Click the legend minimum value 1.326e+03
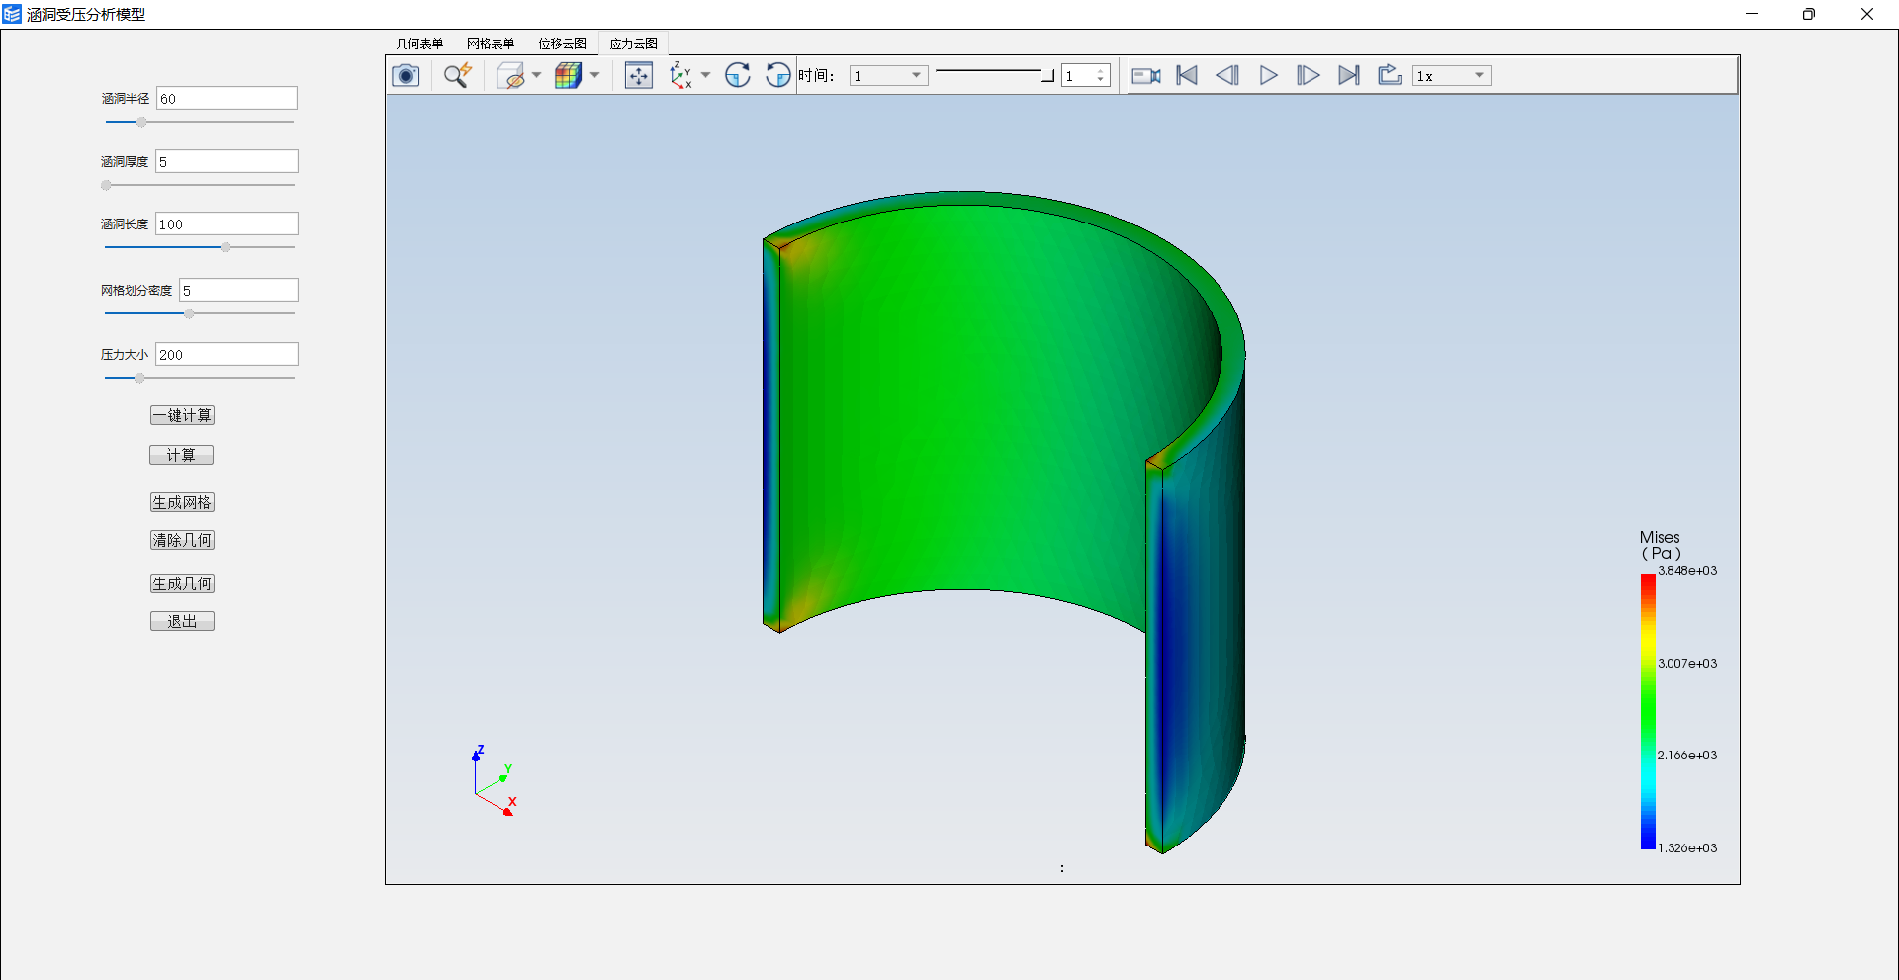The height and width of the screenshot is (980, 1899). pos(1687,848)
